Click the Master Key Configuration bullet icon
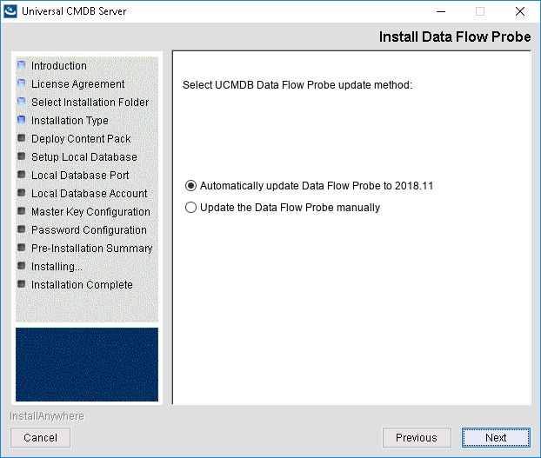541x458 pixels. (22, 211)
